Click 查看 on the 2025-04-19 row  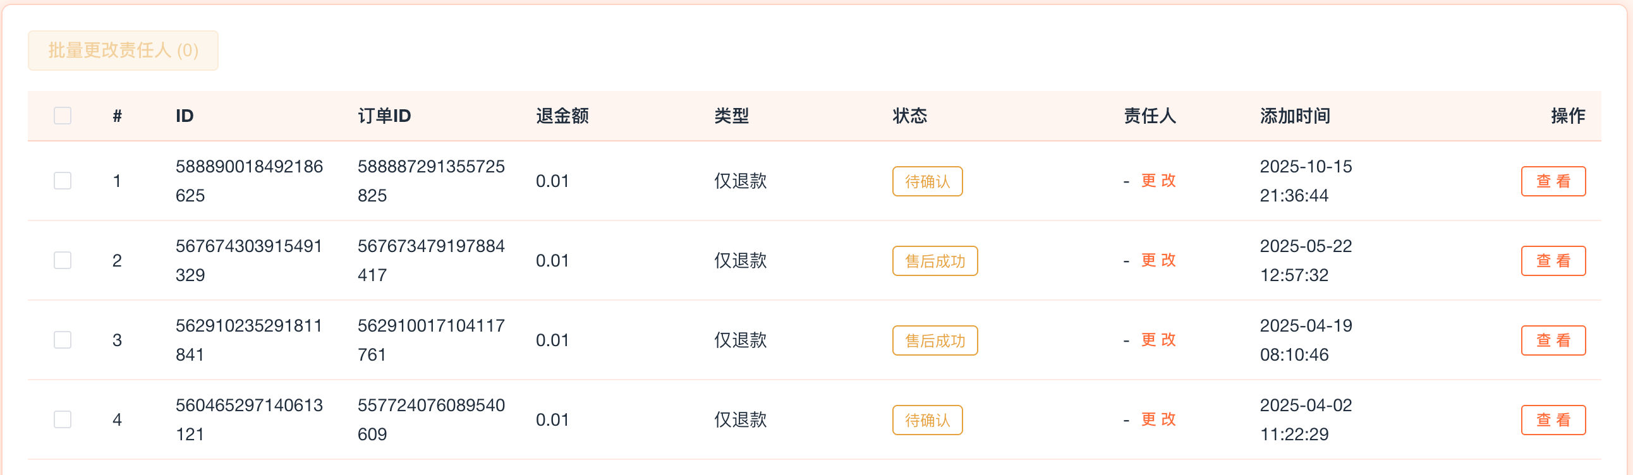point(1553,340)
